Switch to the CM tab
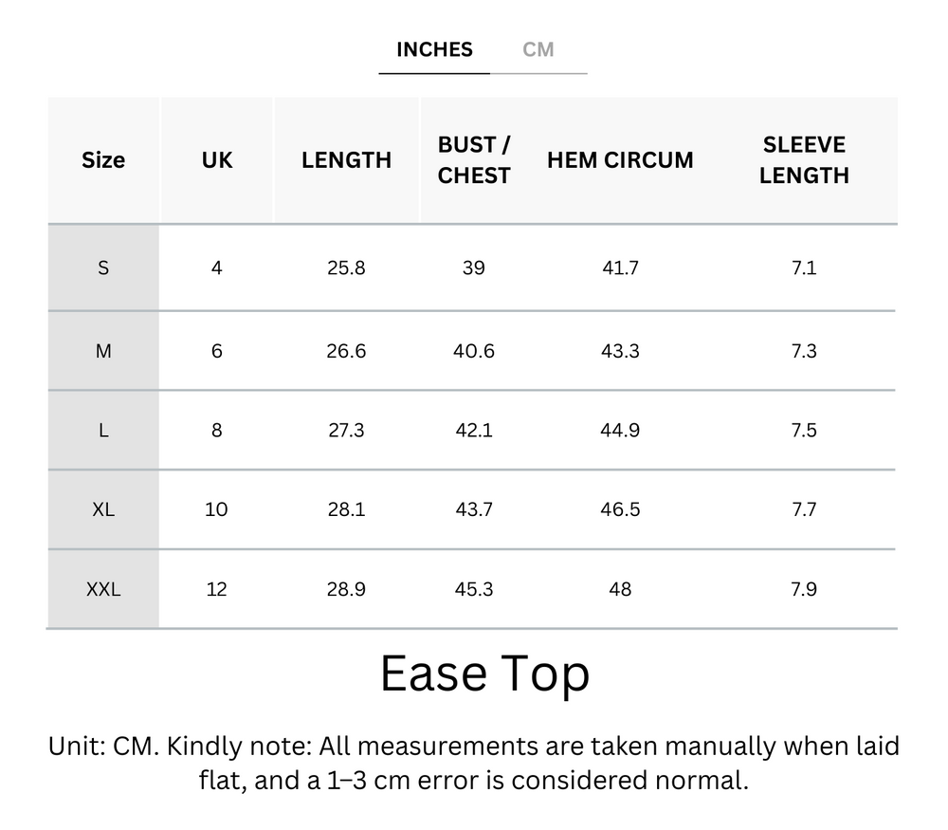This screenshot has height=830, width=948. click(538, 49)
